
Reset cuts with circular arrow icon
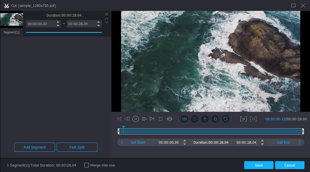[225, 119]
